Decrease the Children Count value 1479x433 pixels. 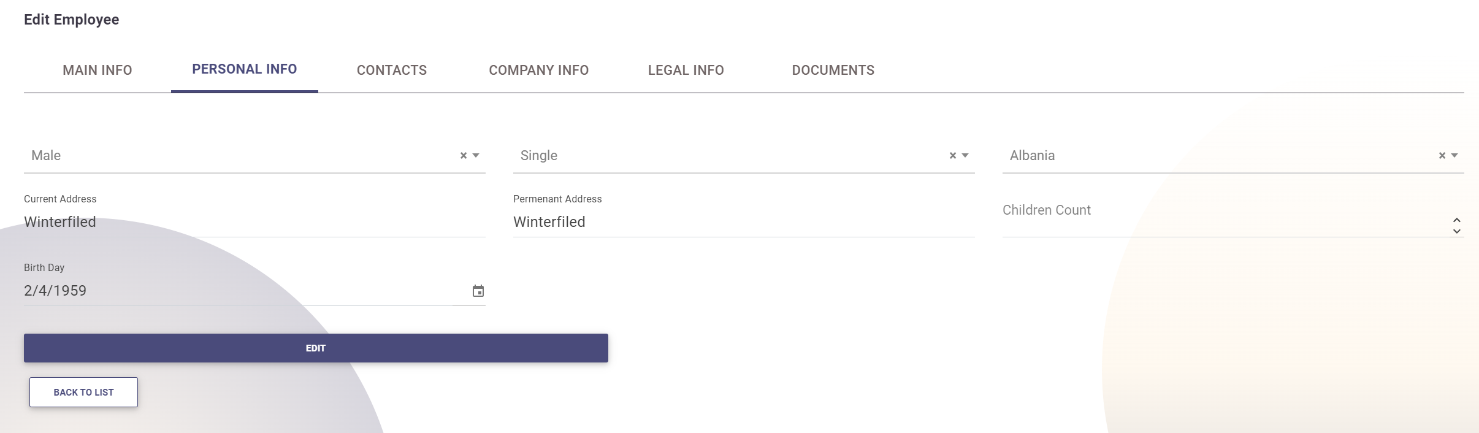[1457, 231]
